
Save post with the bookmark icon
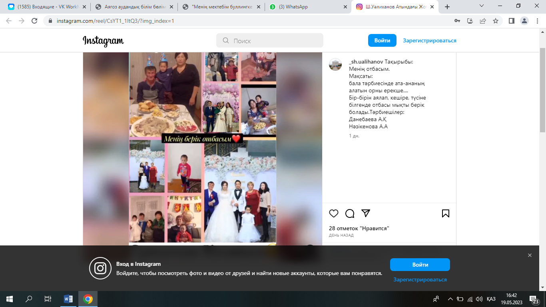446,213
